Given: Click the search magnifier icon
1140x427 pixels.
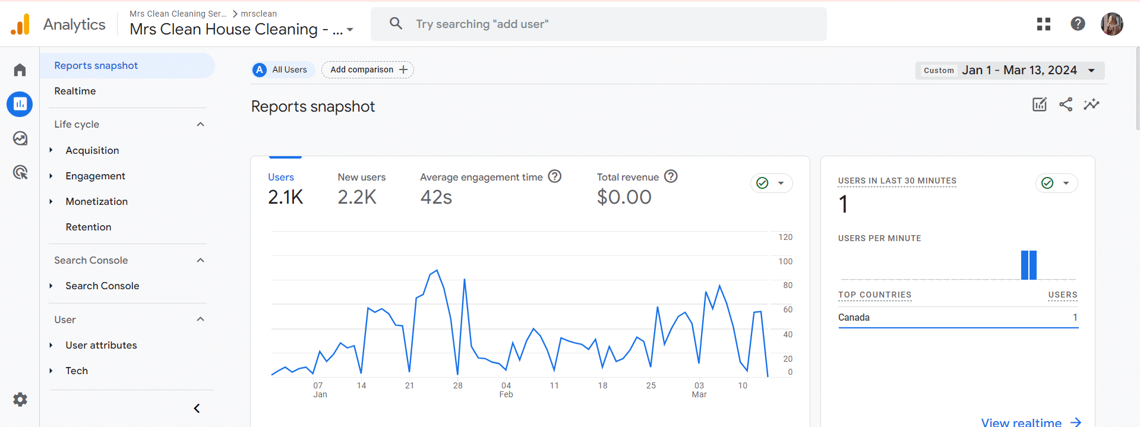Looking at the screenshot, I should pos(396,24).
